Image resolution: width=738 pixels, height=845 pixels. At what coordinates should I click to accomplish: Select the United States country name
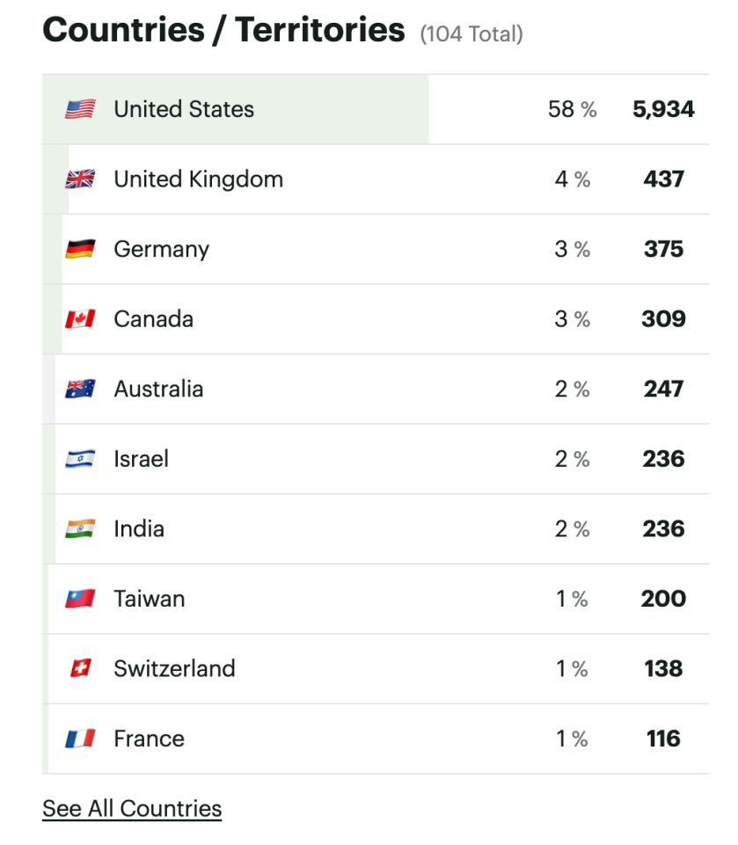point(184,110)
